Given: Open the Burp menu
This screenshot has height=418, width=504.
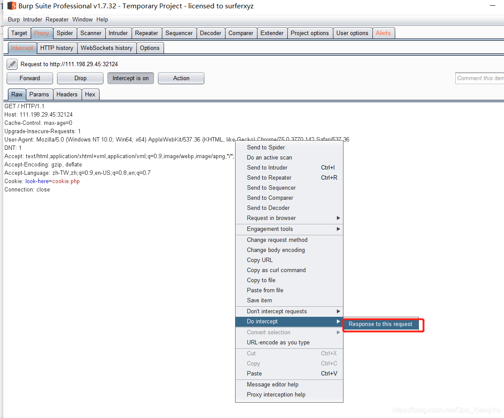Looking at the screenshot, I should (14, 20).
